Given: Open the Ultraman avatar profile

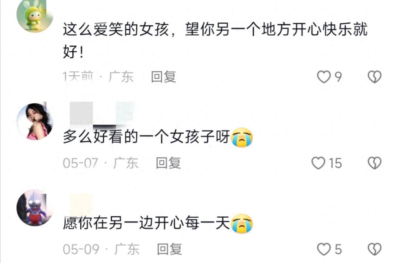Looking at the screenshot, I should 35,207.
